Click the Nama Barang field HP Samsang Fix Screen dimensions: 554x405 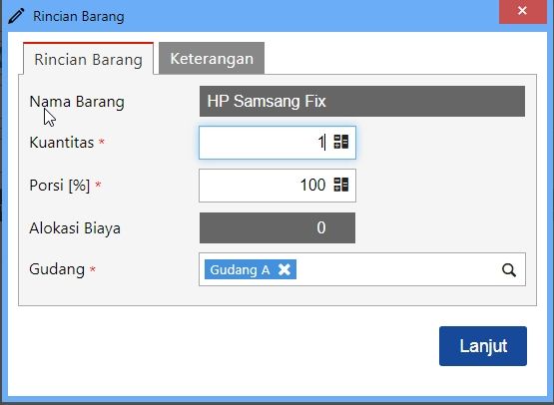362,102
